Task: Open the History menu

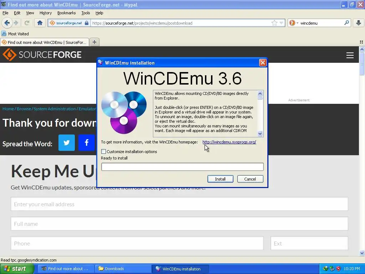Action: pyautogui.click(x=45, y=13)
